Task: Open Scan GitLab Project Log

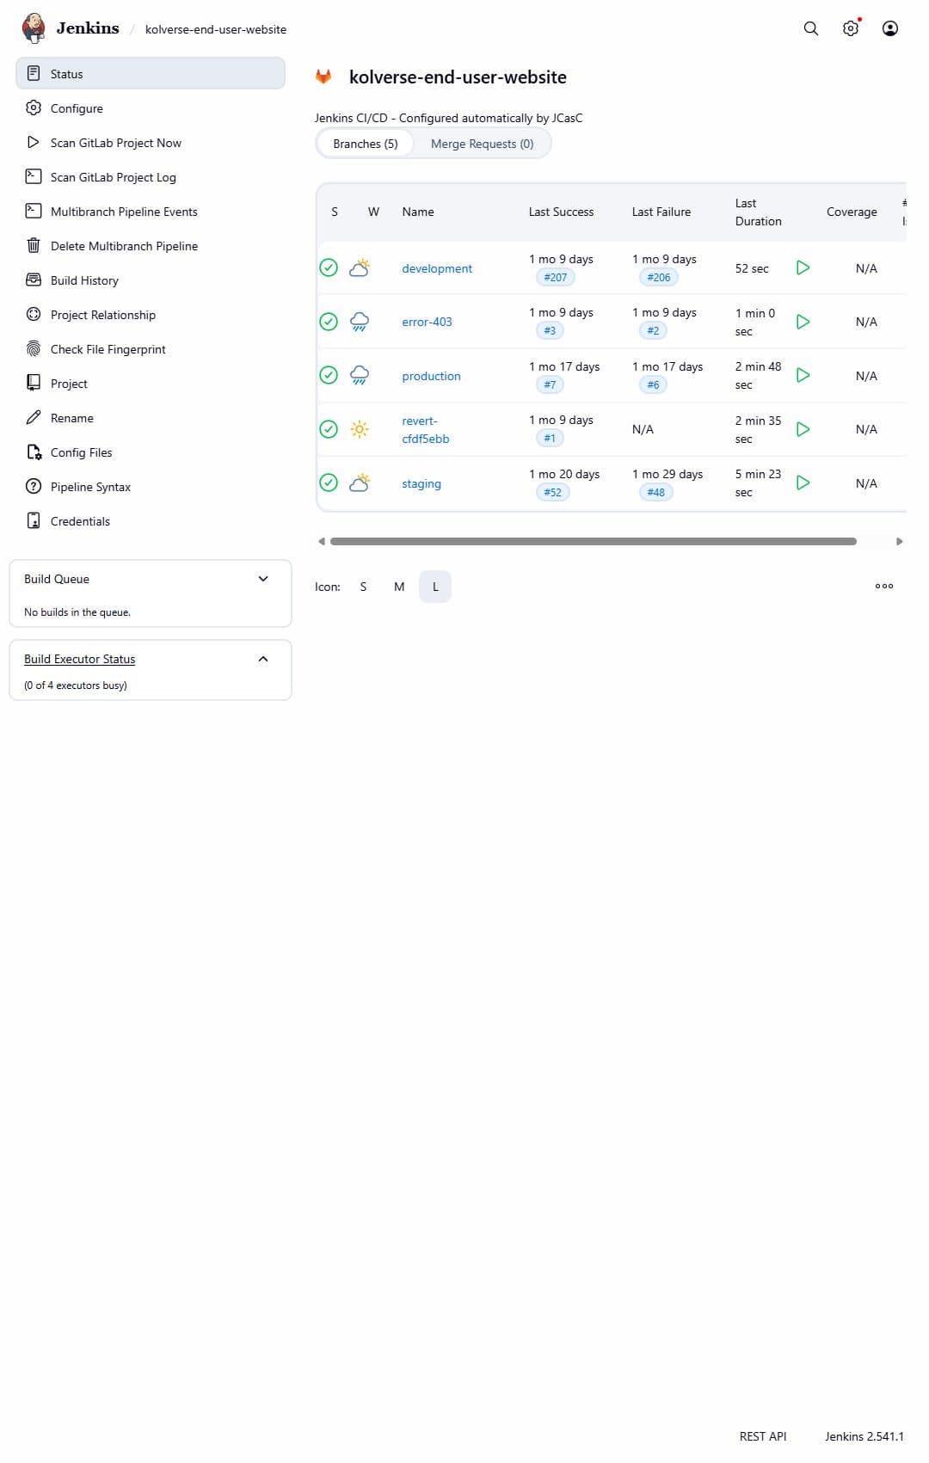Action: pos(151,177)
